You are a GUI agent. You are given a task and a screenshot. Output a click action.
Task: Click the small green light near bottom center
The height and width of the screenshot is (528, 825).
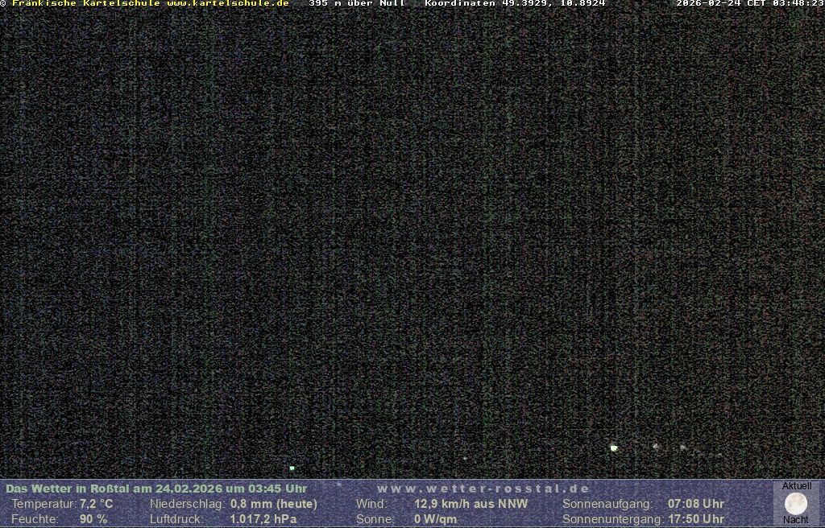coord(292,468)
